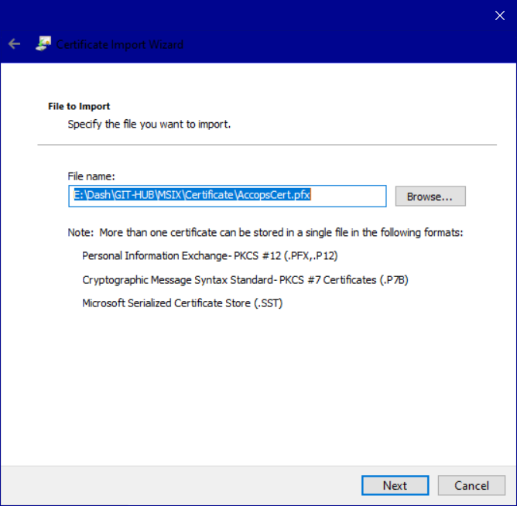The height and width of the screenshot is (506, 517).
Task: Click the Microsoft Serialized Certificate Store line
Action: point(182,303)
